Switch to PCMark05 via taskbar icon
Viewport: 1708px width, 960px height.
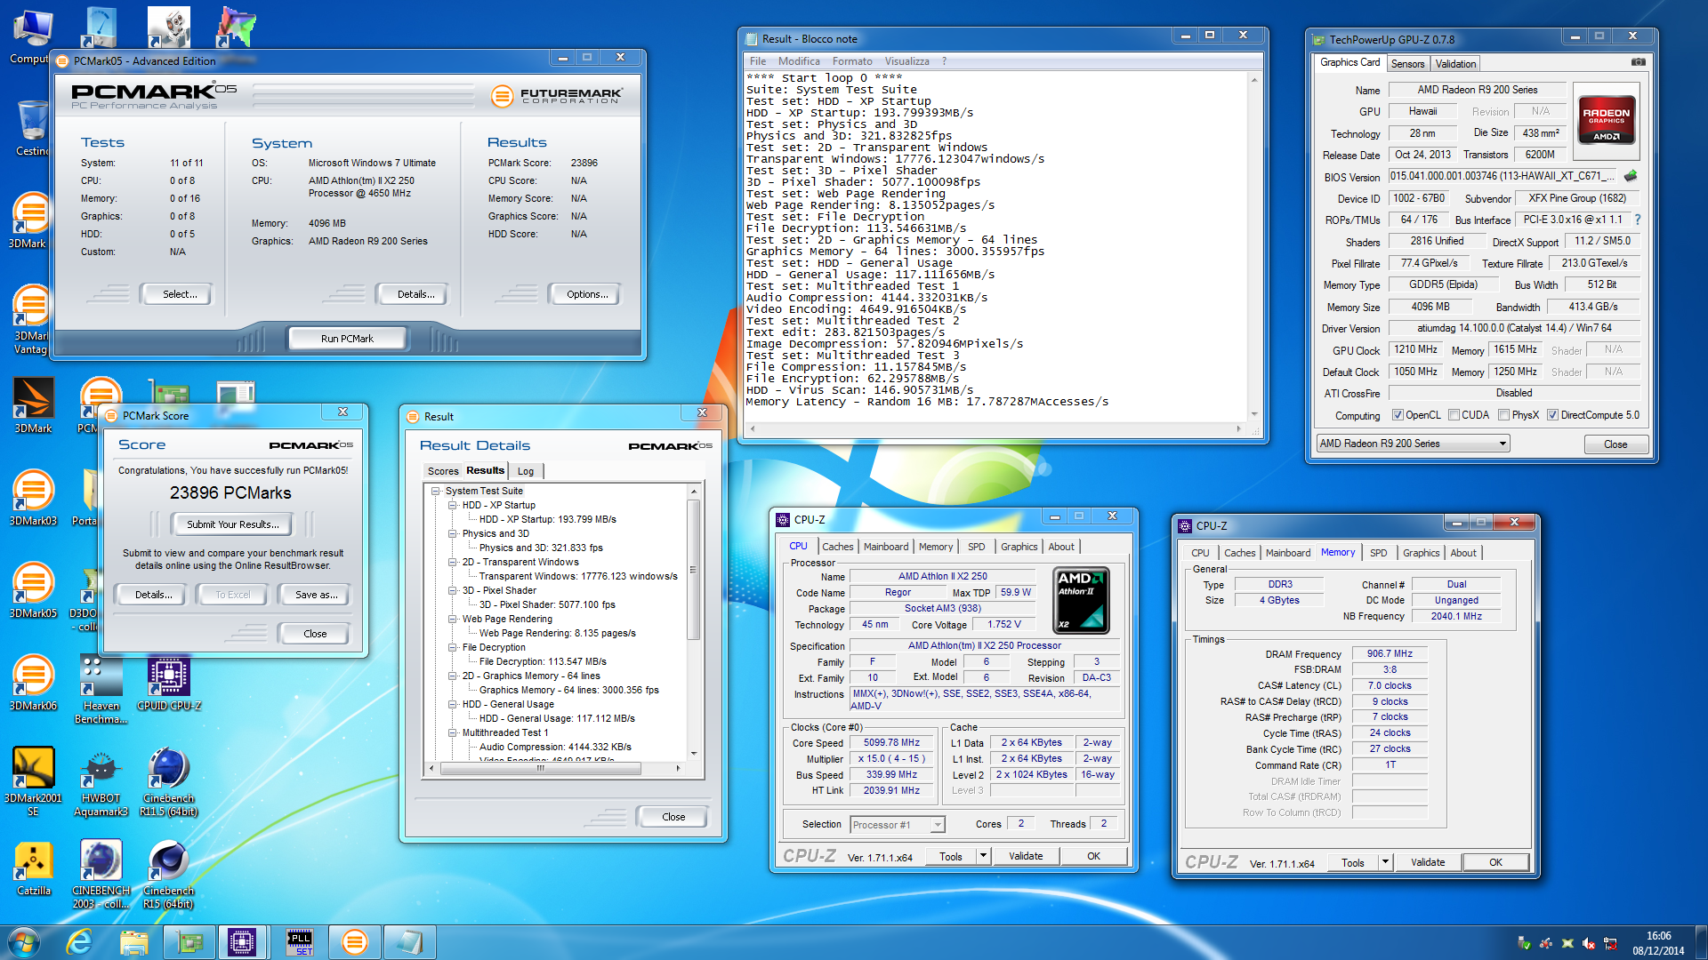point(354,942)
